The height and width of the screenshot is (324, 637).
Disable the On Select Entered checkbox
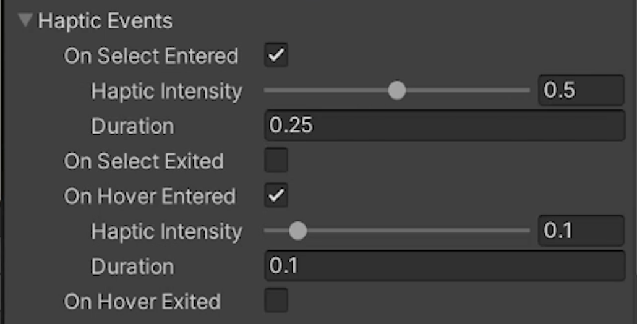click(276, 56)
